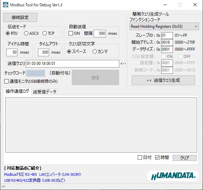This screenshot has width=203, height=190.
Task: Click the Modbus Tool app icon in title bar
Action: 6,5
